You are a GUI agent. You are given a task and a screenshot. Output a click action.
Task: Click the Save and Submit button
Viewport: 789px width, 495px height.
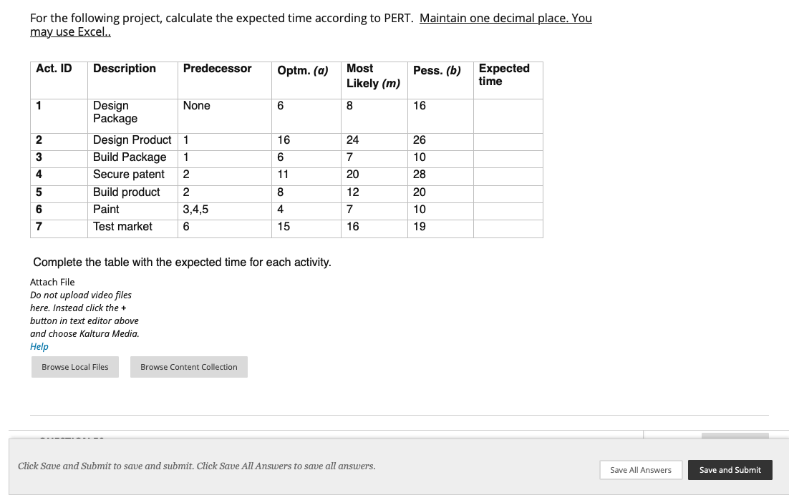[730, 470]
